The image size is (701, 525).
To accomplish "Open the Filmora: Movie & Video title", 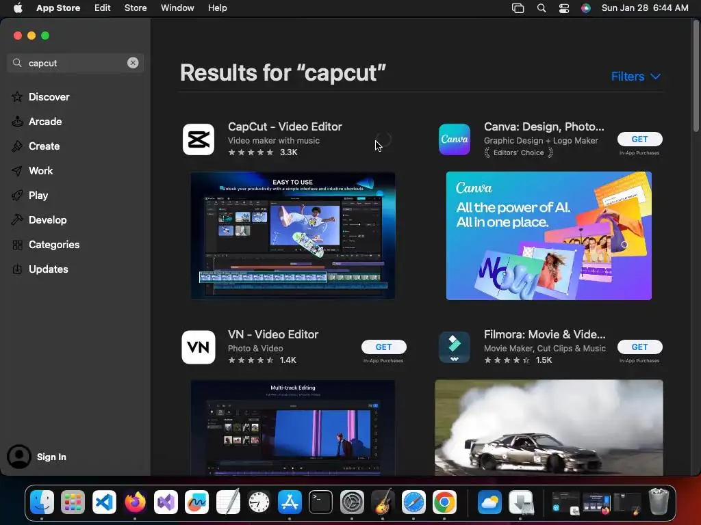I will tap(544, 334).
